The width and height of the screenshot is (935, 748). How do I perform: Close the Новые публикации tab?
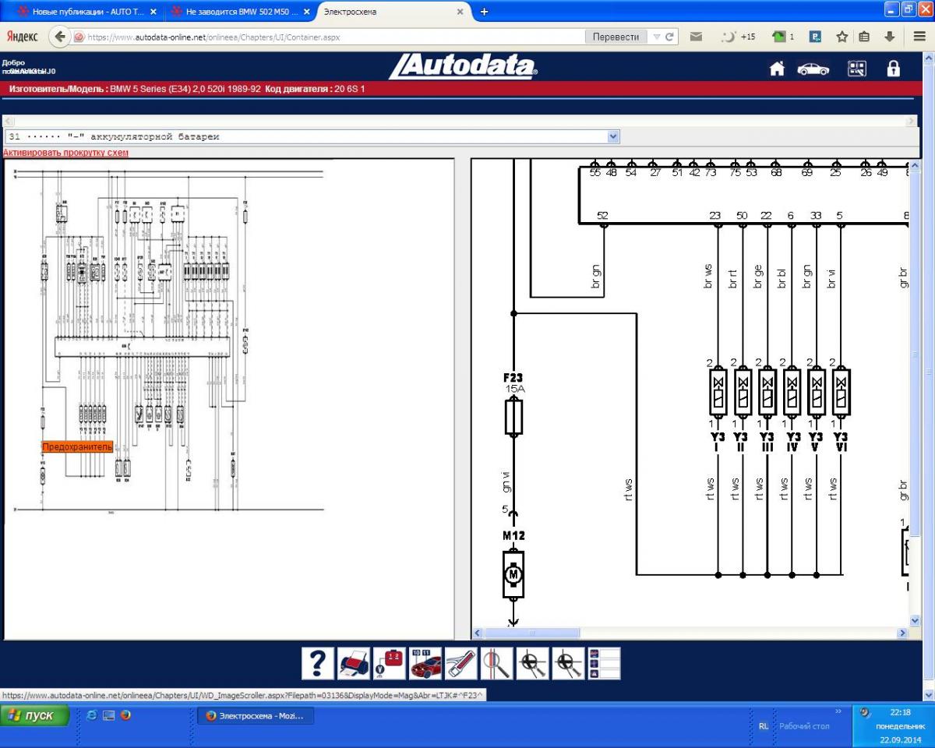coord(153,12)
